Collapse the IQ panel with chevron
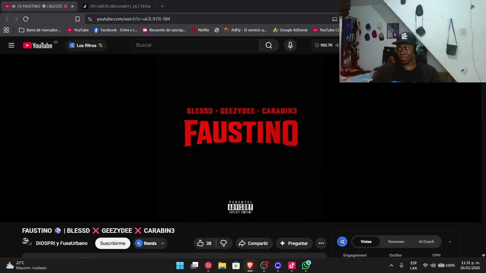This screenshot has width=486, height=273. tap(450, 242)
